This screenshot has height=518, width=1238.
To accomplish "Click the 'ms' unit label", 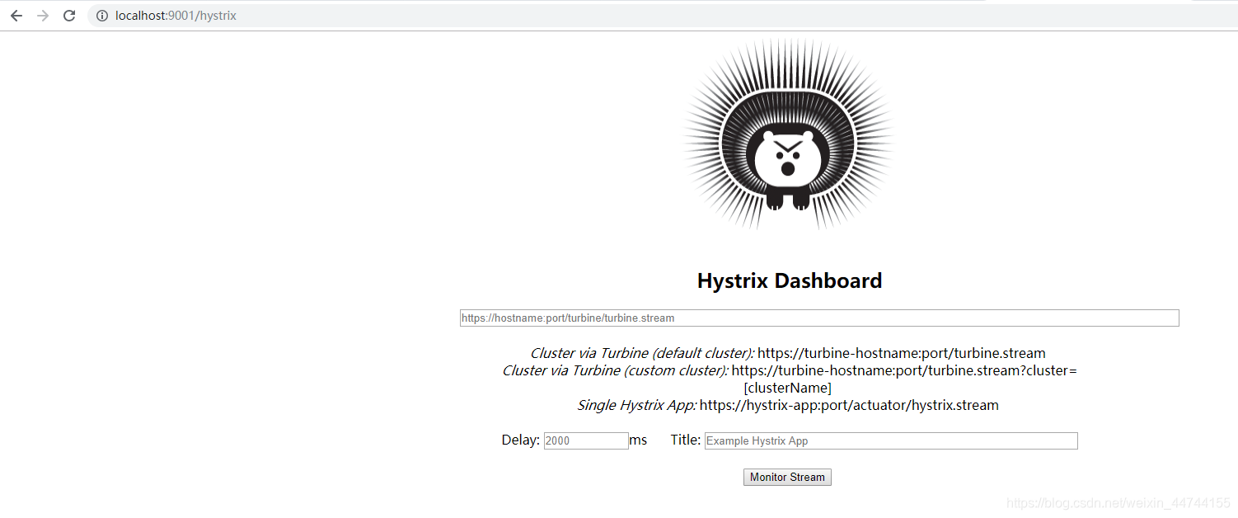I will [x=638, y=440].
